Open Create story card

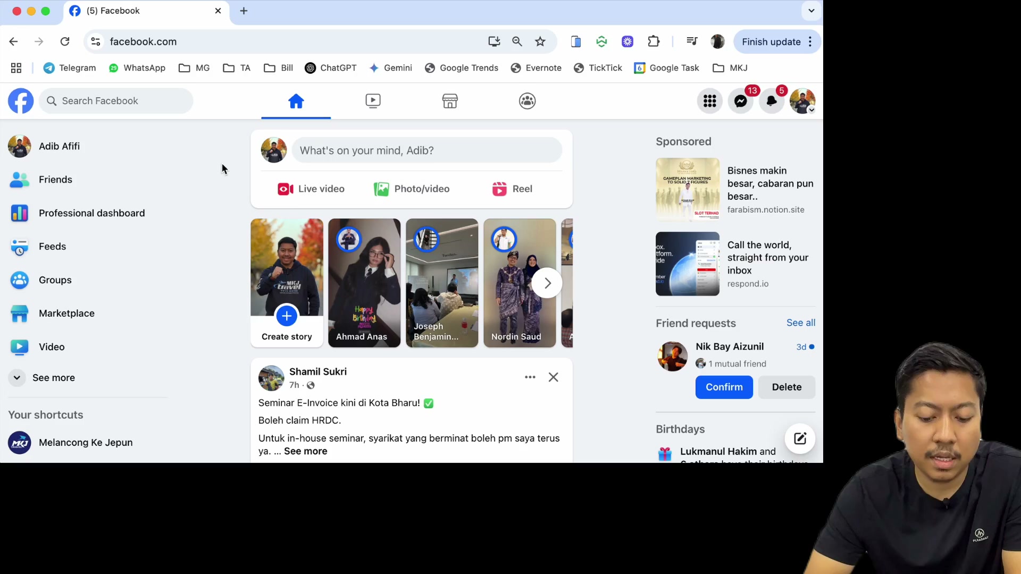point(287,283)
